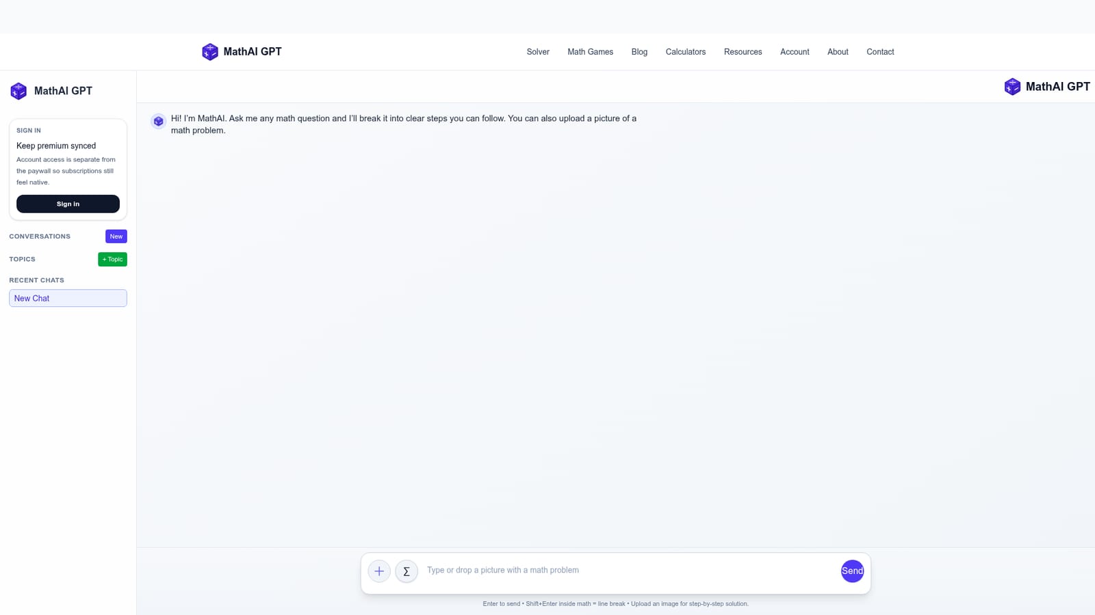Open the Resources nav item
Screen dimensions: 1095x615
(743, 52)
